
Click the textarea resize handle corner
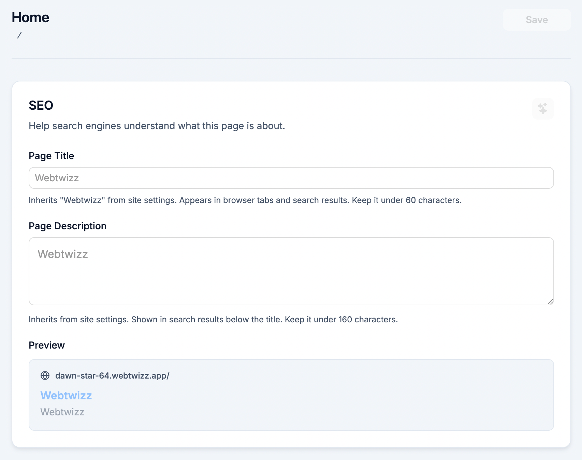pyautogui.click(x=550, y=302)
